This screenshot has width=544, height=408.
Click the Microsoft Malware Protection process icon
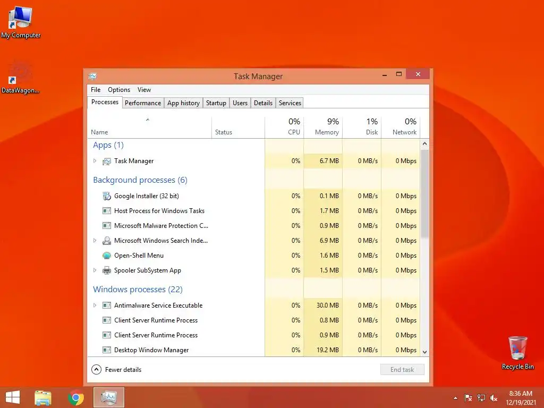tap(107, 226)
